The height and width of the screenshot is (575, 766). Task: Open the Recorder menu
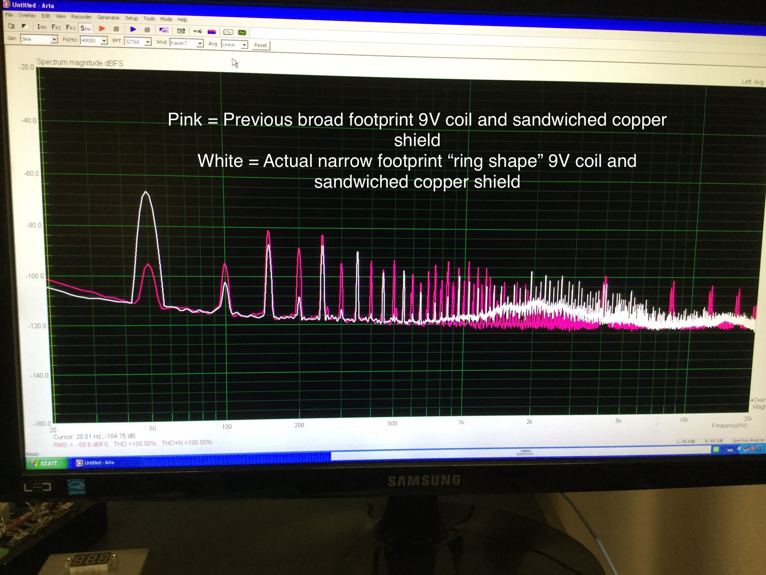click(81, 17)
